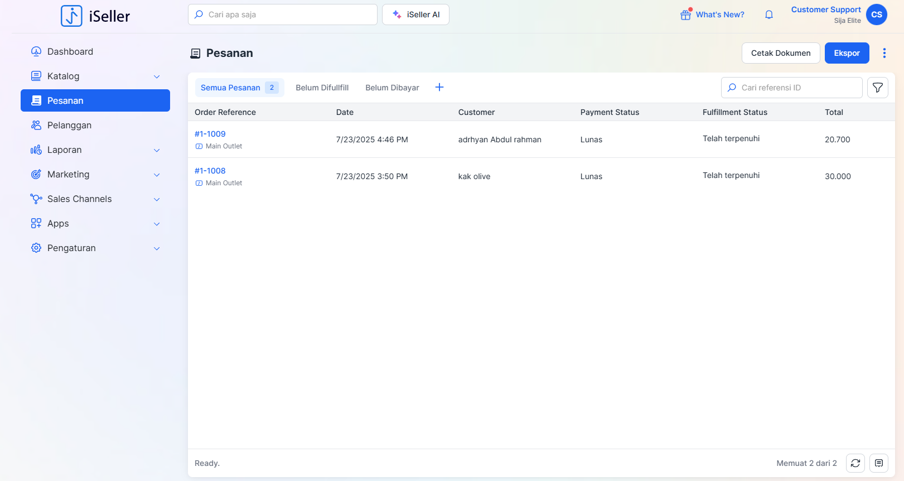This screenshot has height=481, width=904.
Task: Click the iSeller logo
Action: coord(95,16)
